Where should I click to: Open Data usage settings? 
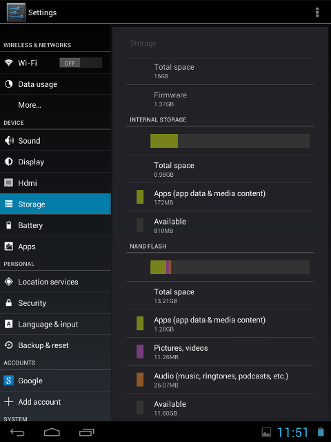55,84
